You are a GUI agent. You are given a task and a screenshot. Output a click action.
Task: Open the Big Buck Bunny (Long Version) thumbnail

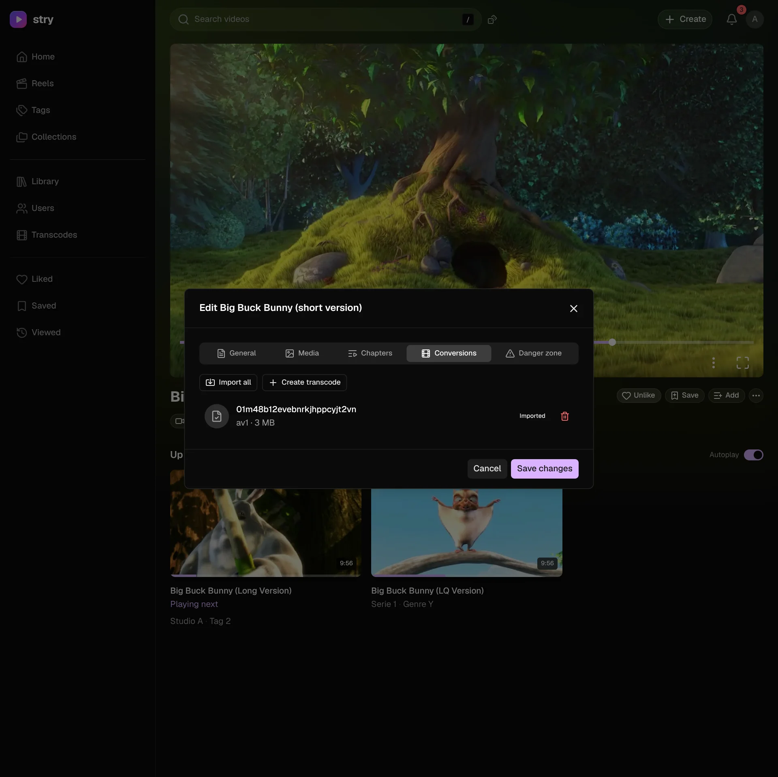point(265,532)
